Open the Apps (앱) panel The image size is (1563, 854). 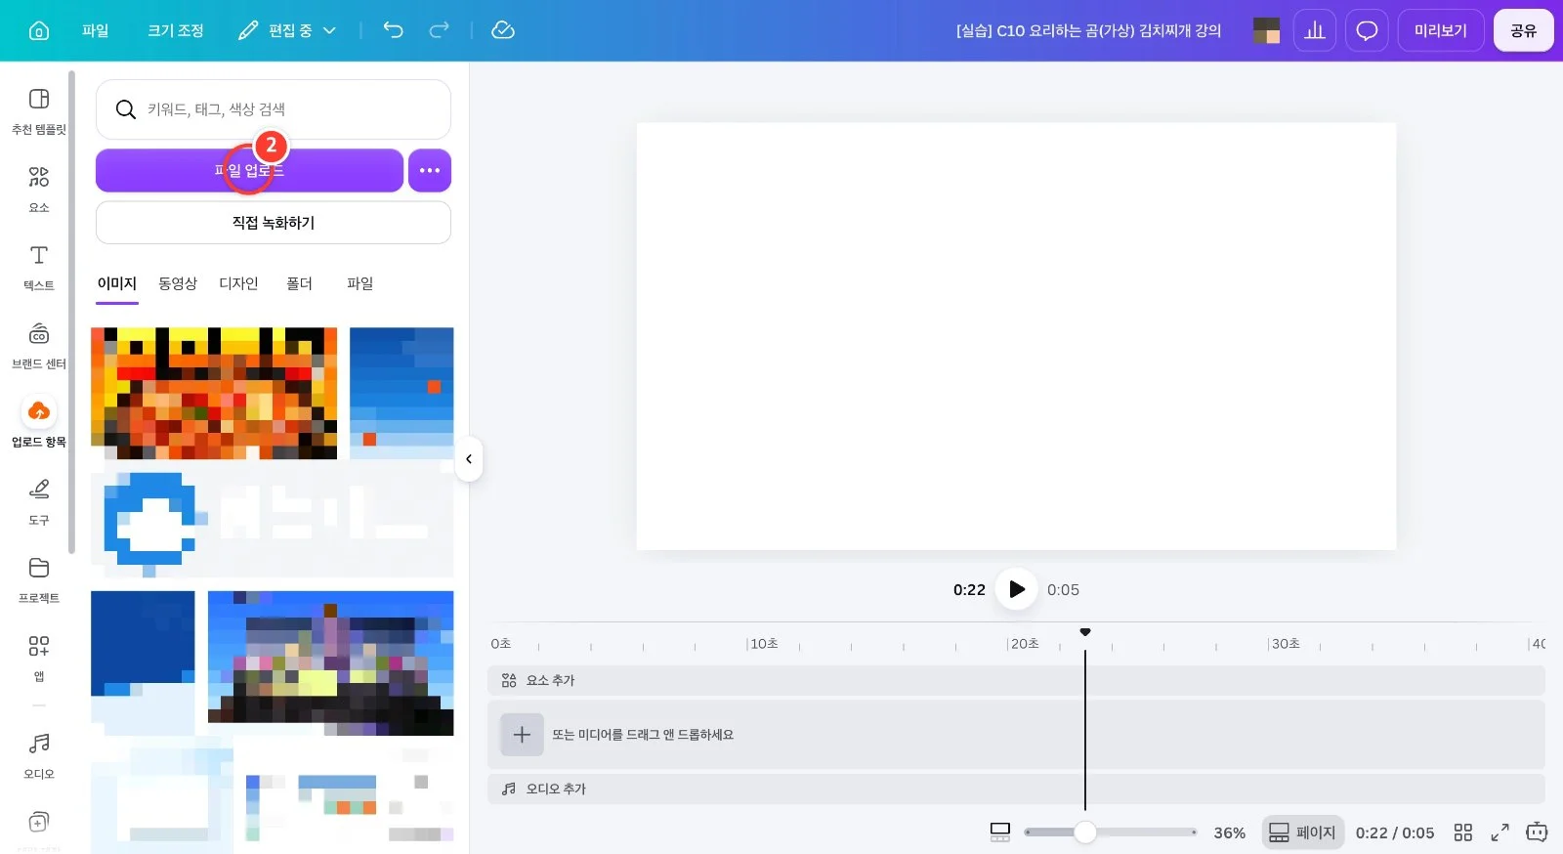pyautogui.click(x=39, y=658)
